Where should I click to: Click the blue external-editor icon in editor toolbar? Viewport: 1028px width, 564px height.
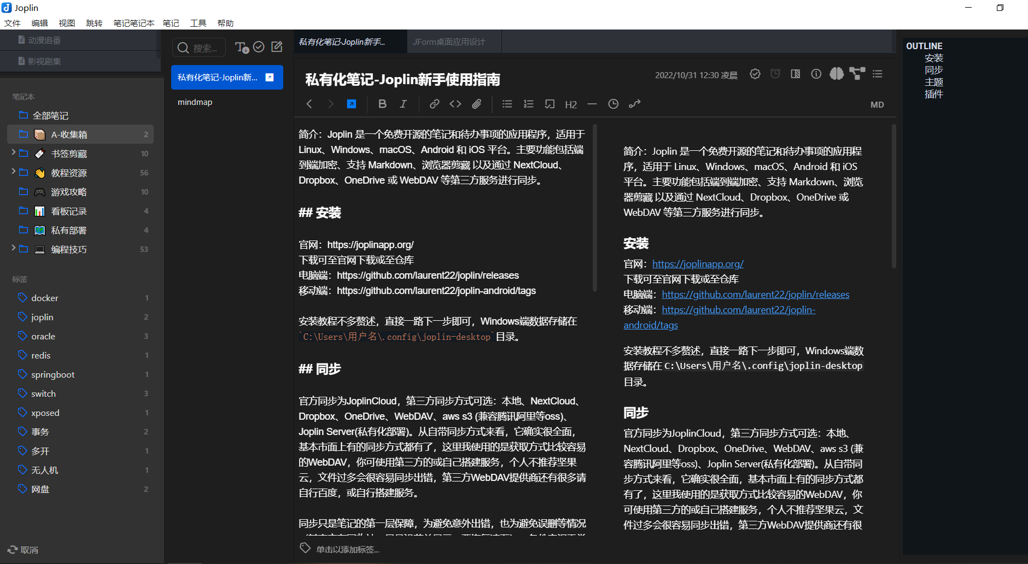pyautogui.click(x=352, y=104)
